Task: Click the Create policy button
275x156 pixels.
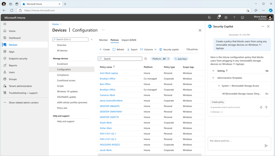Action: 218,102
